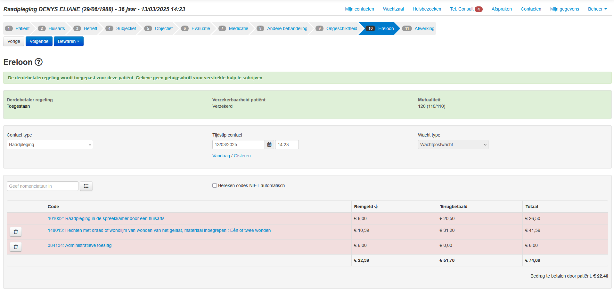Open Wachtzaal in navigation
This screenshot has height=291, width=614.
(x=393, y=9)
